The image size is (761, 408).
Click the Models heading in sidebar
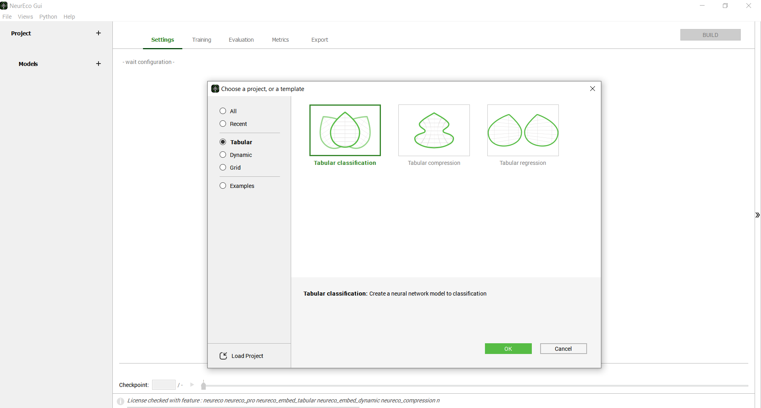(28, 64)
